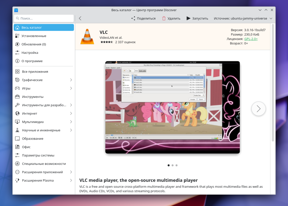Select the Параметры системы label
The height and width of the screenshot is (206, 288).
38,155
